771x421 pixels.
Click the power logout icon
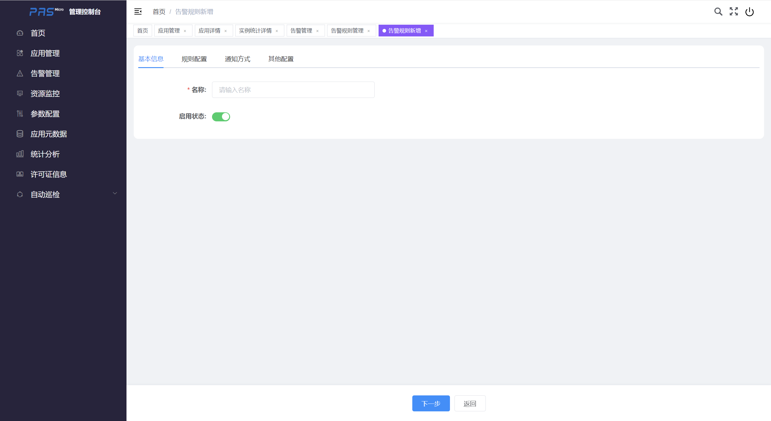(749, 12)
